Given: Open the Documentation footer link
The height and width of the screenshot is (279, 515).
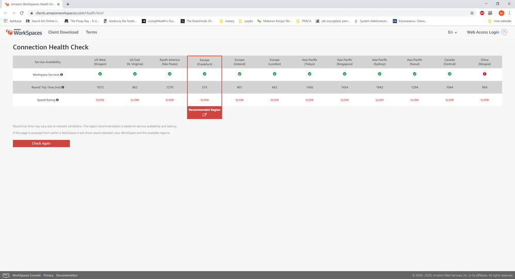Looking at the screenshot, I should point(67,275).
